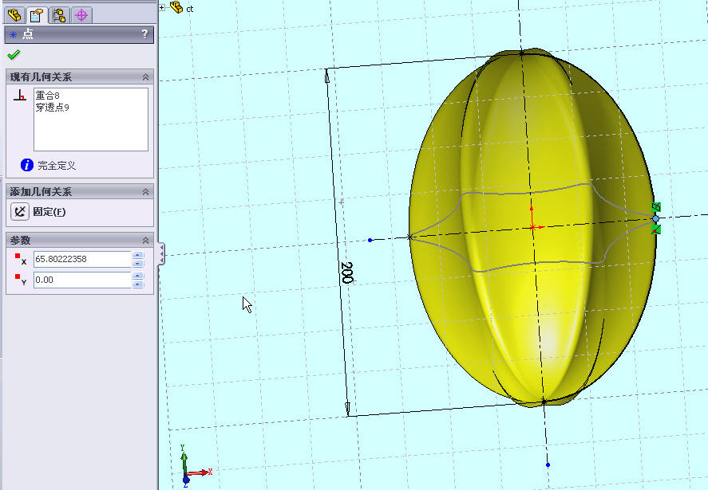
Task: Switch to the PropertyManager tab
Action: click(37, 15)
